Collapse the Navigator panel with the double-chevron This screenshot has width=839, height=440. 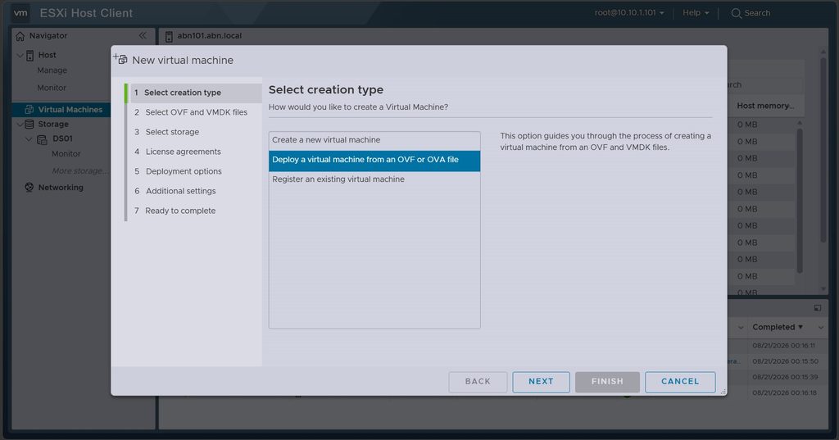click(143, 35)
